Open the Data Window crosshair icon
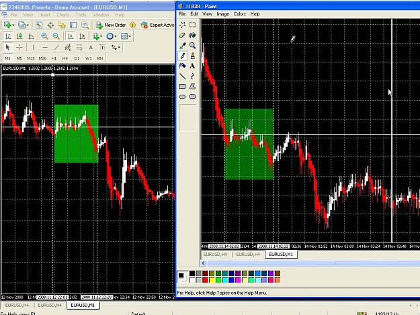Image resolution: width=420 pixels, height=315 pixels. 50,25
